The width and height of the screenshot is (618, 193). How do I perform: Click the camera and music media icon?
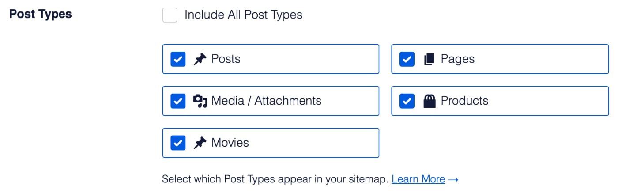[x=200, y=101]
